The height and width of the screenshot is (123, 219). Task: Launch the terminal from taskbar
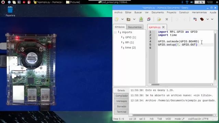click(19, 2)
